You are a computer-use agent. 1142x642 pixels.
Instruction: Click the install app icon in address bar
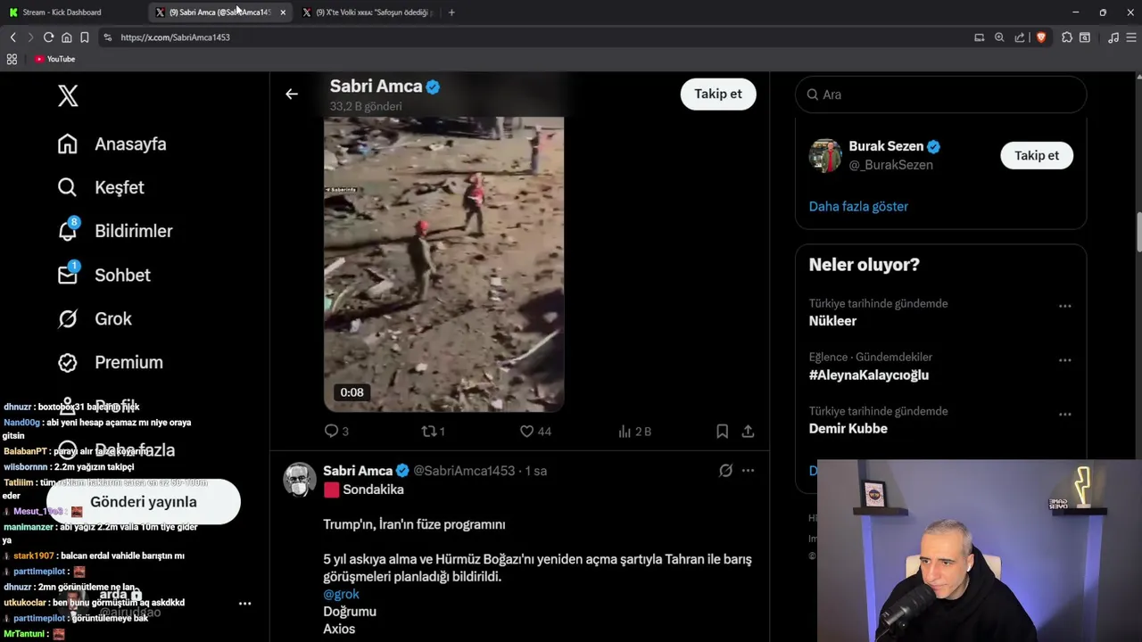point(979,37)
